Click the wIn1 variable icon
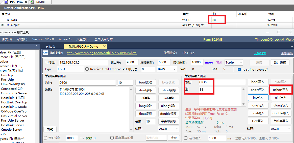Screen dimensions: 294x143 click(x=8, y=20)
